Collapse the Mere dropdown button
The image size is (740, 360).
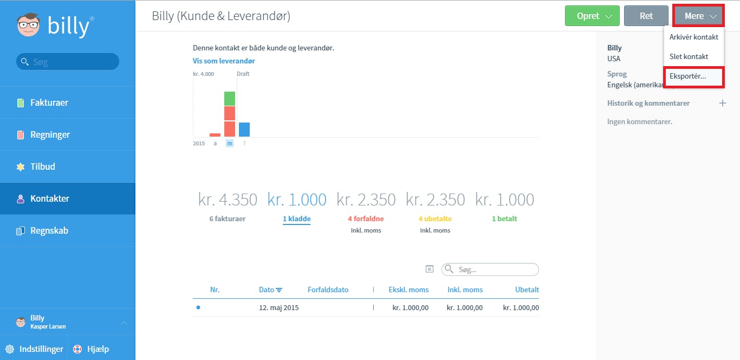click(699, 16)
